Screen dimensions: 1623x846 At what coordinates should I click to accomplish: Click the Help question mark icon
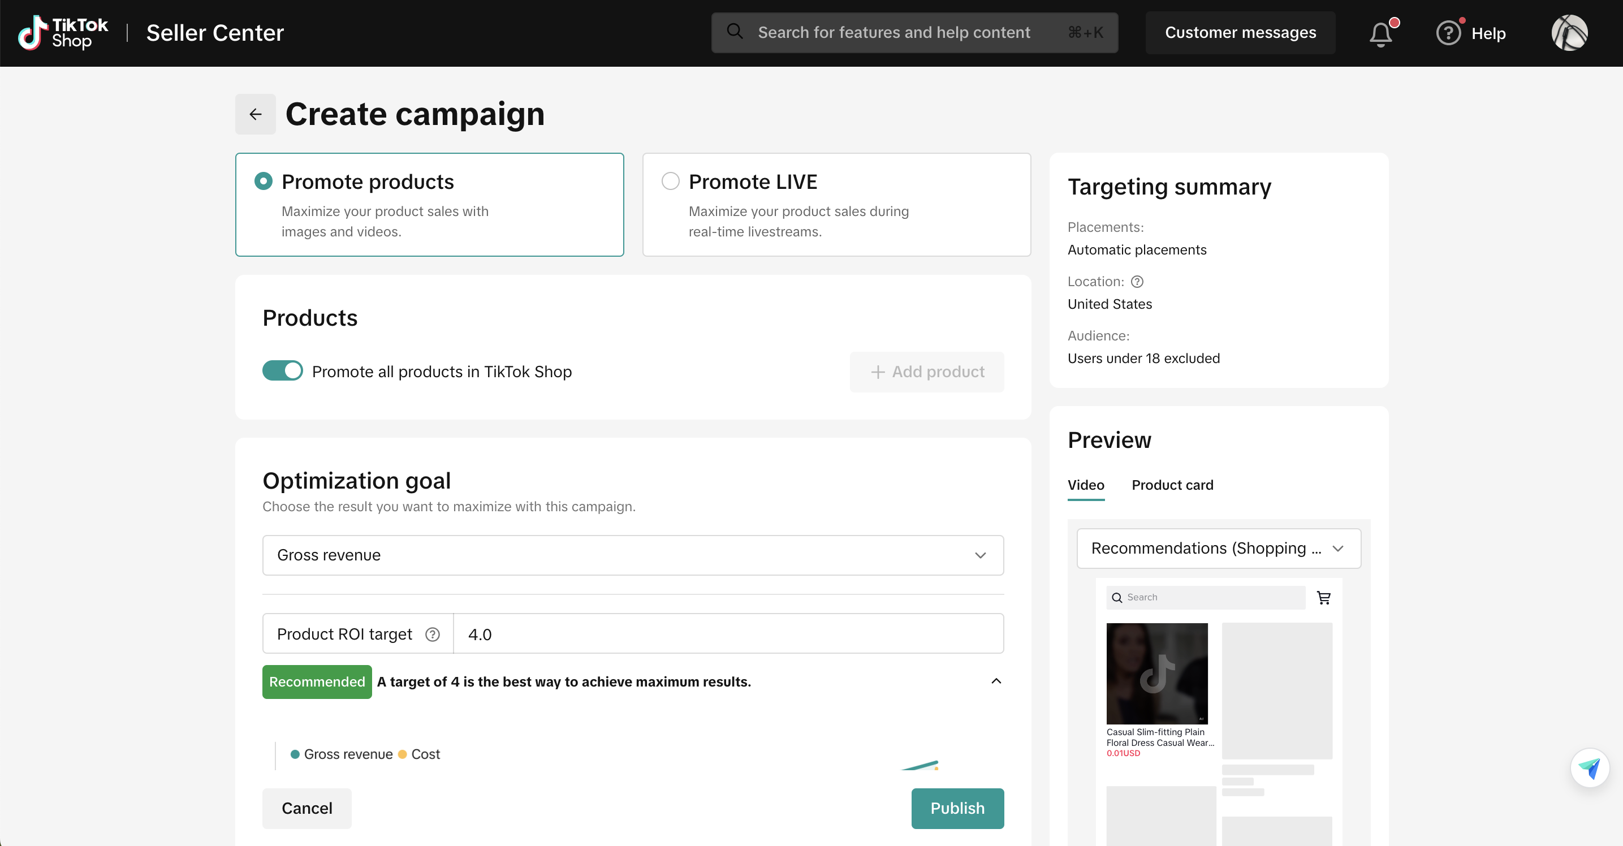click(1448, 33)
